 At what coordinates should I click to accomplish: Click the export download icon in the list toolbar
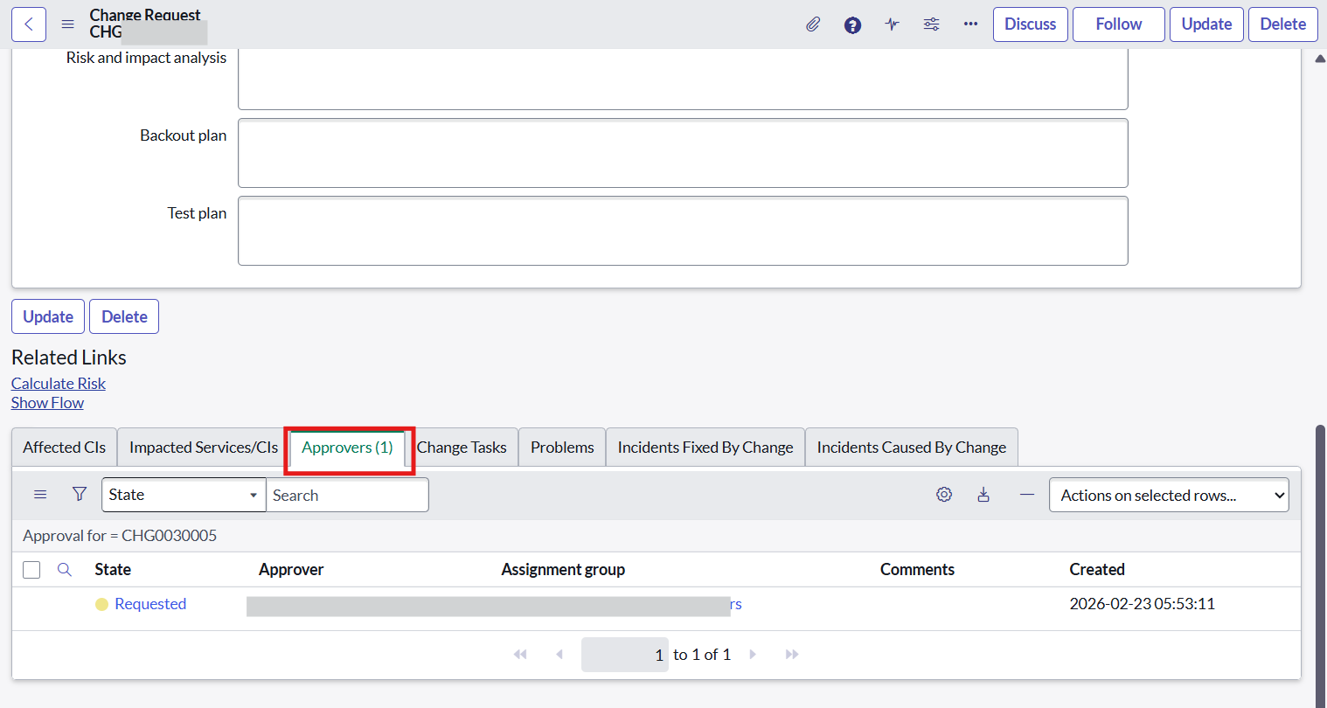(x=983, y=495)
